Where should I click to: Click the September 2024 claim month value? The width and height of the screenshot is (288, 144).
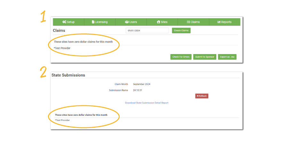141,84
